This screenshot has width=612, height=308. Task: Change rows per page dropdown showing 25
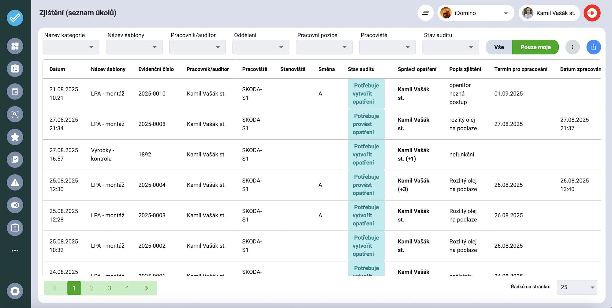coord(577,287)
